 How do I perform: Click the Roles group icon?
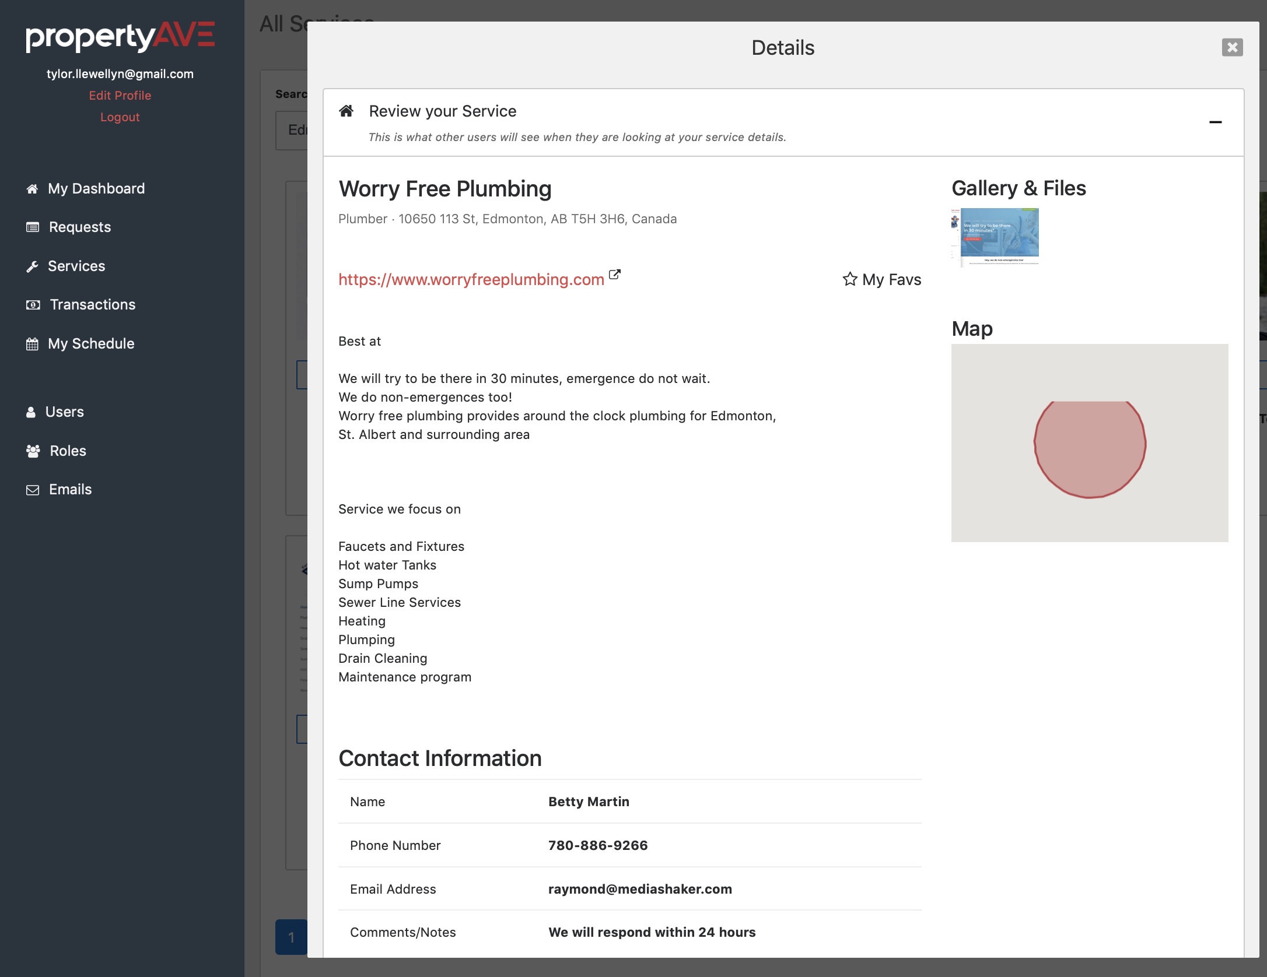coord(33,451)
